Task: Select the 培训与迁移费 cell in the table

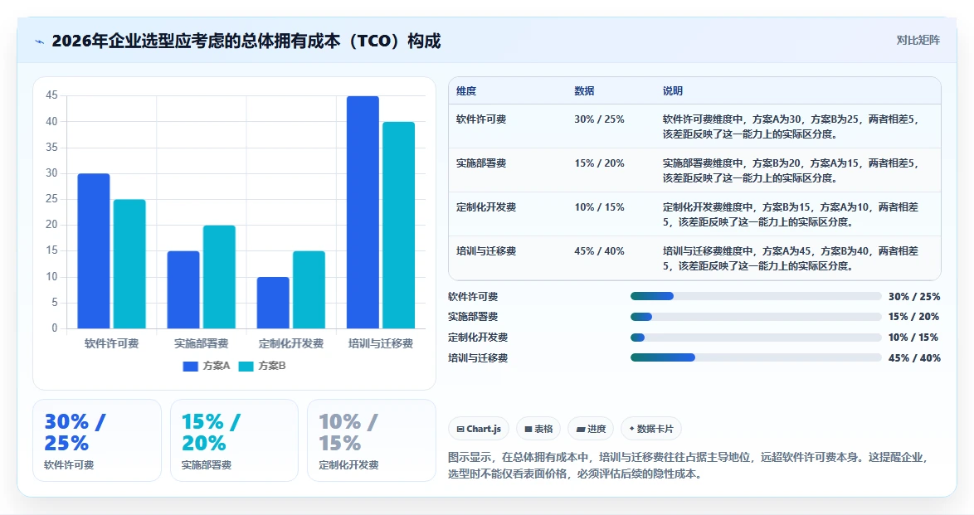Action: tap(486, 251)
